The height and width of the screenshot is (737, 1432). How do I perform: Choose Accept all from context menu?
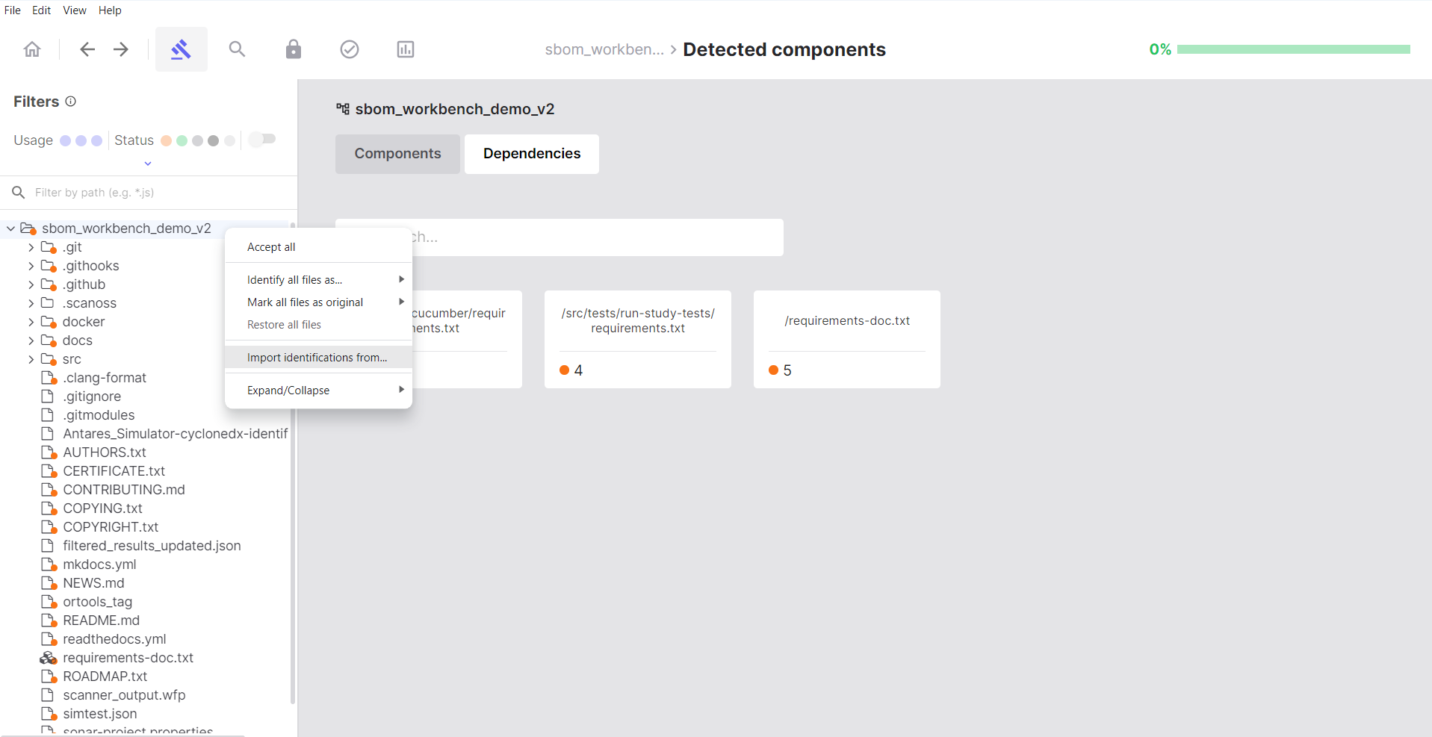(318, 247)
